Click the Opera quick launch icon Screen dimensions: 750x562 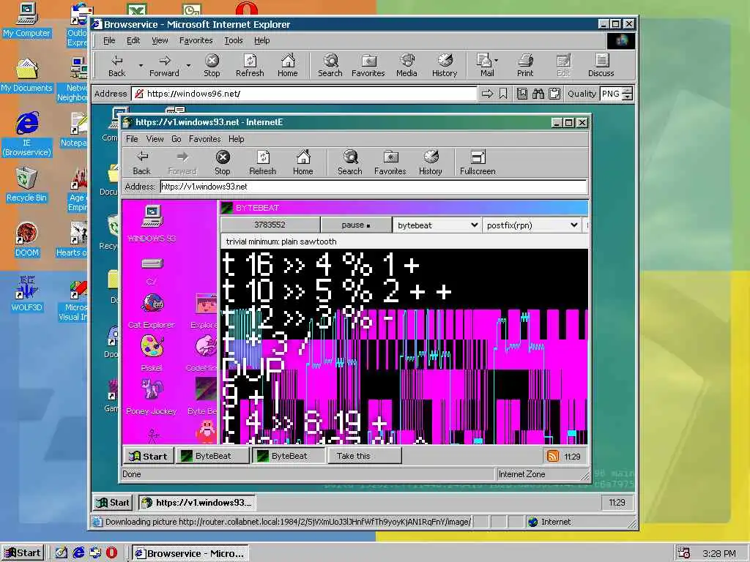click(x=111, y=553)
